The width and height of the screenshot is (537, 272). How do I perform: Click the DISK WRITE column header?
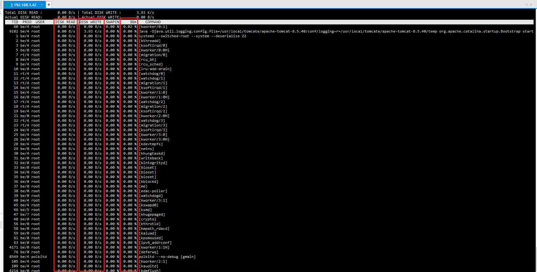[x=91, y=22]
